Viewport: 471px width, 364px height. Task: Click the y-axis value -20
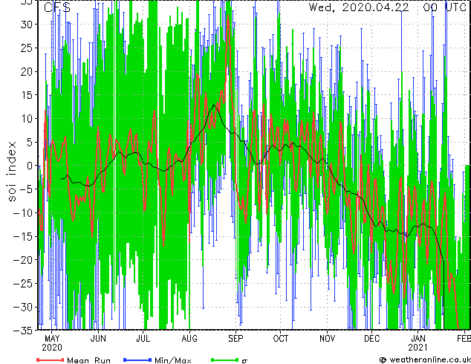coord(23,260)
